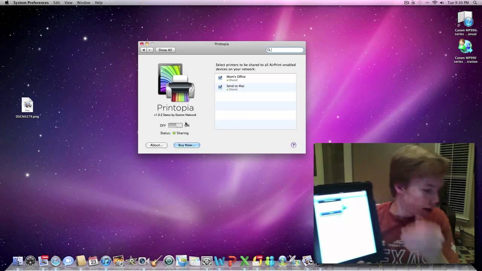The image size is (482, 271).
Task: Toggle the Printopia OFF/ON switch
Action: pos(175,125)
